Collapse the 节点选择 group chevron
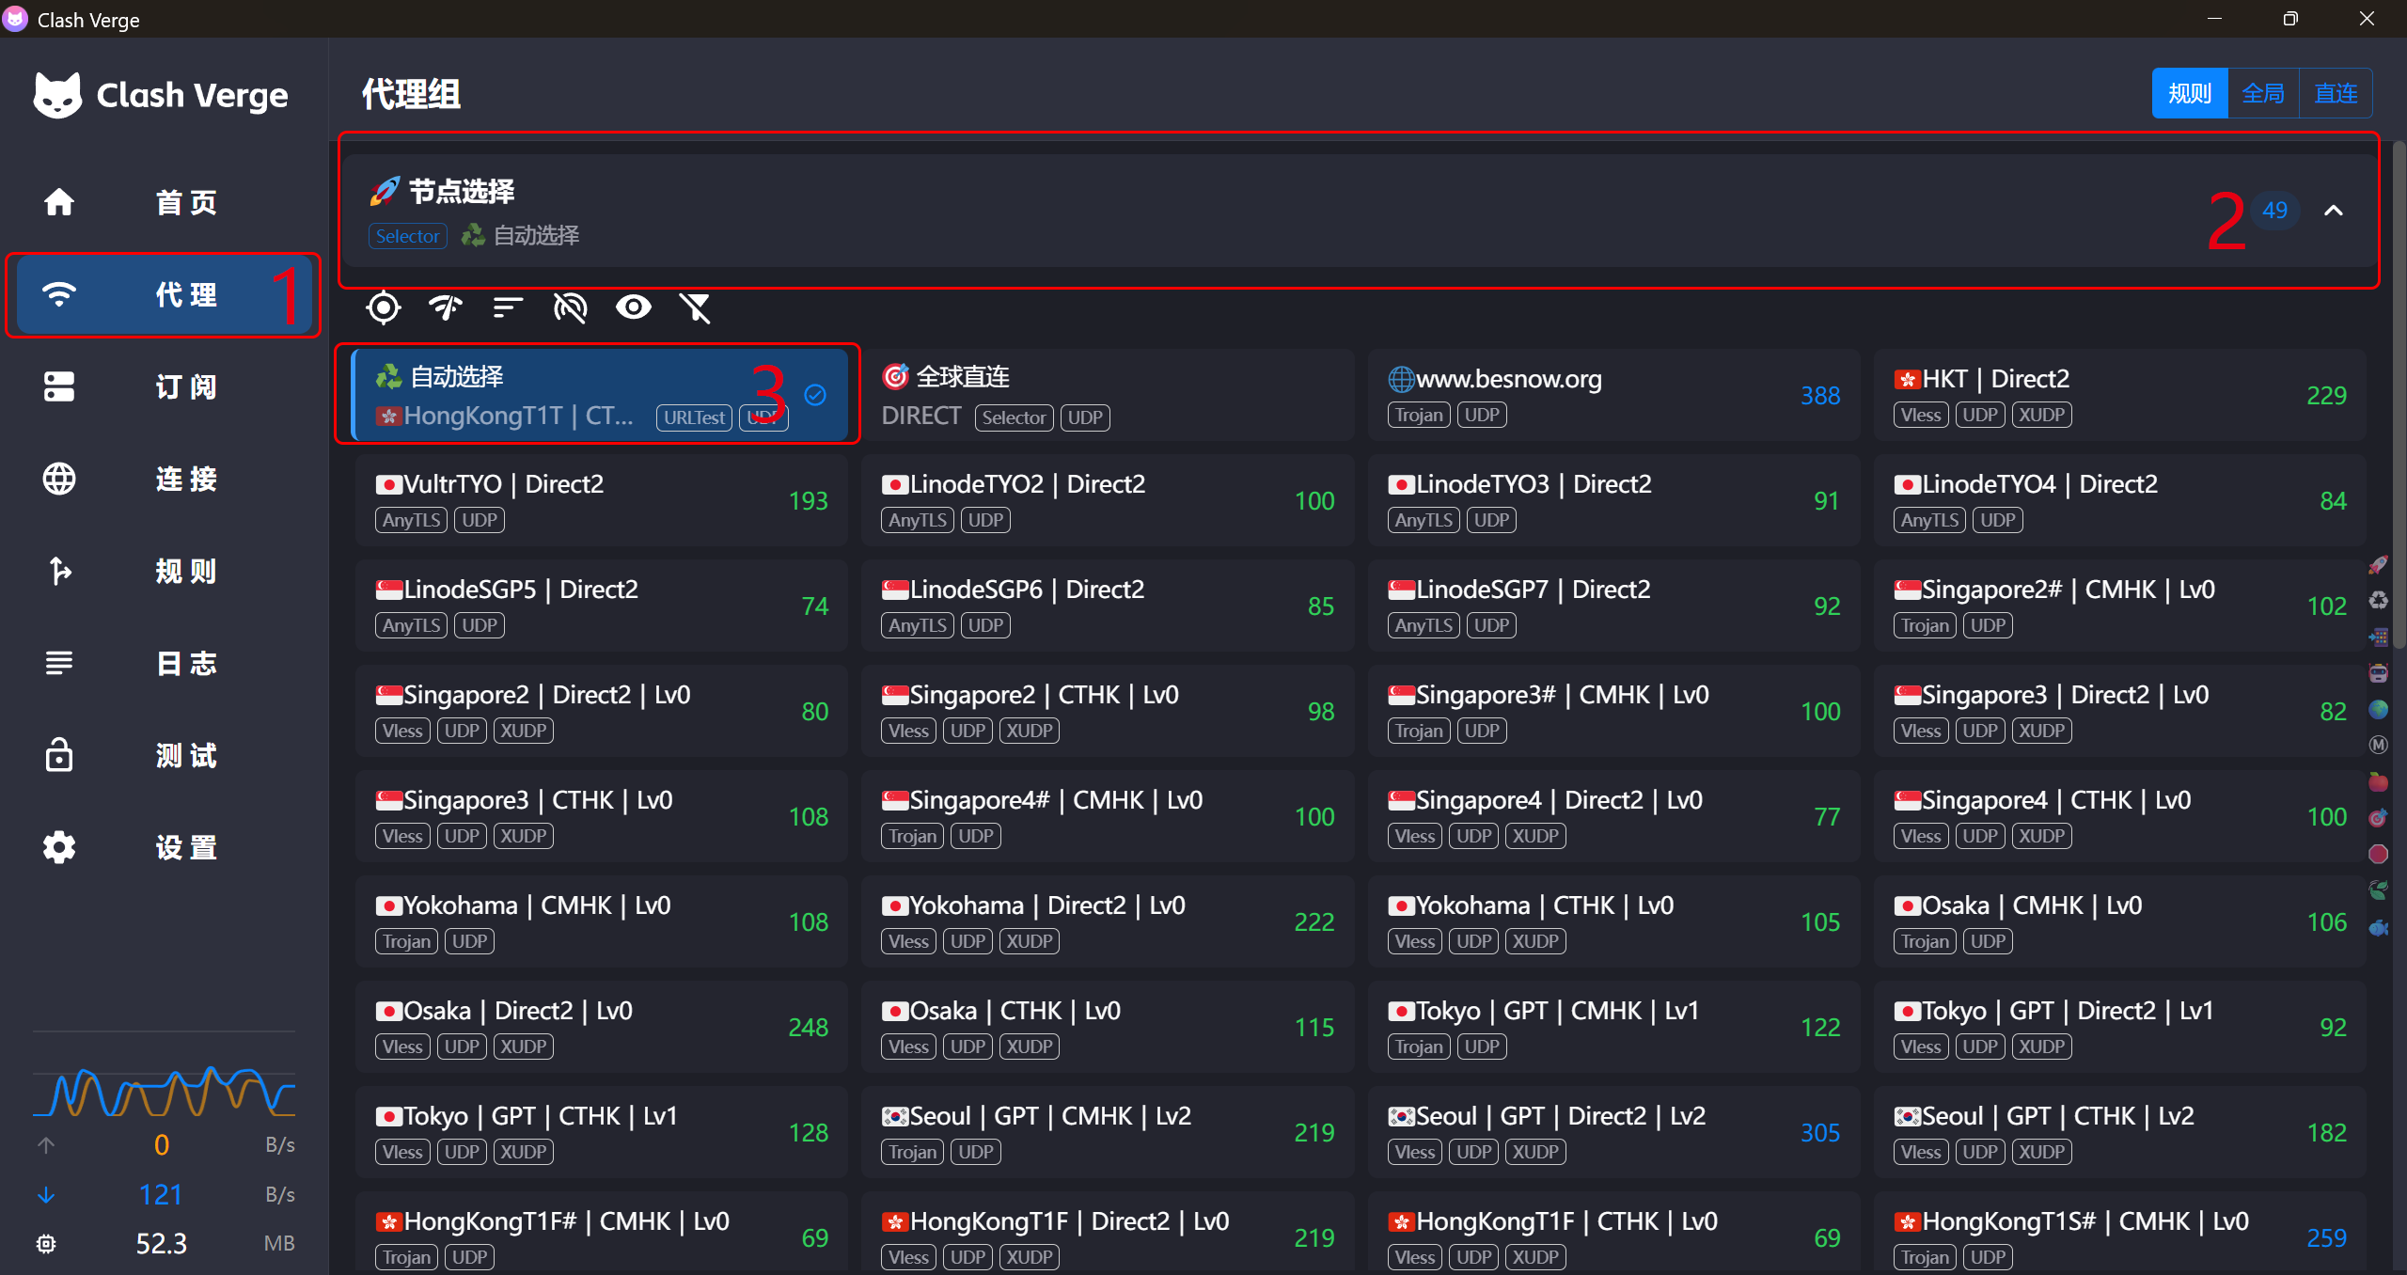The width and height of the screenshot is (2407, 1275). pos(2334,211)
